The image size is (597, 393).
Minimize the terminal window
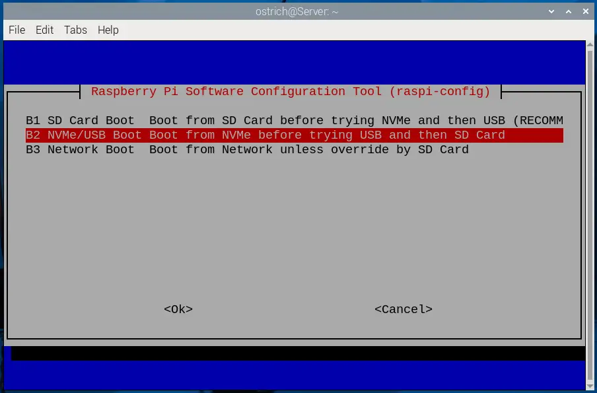(551, 11)
